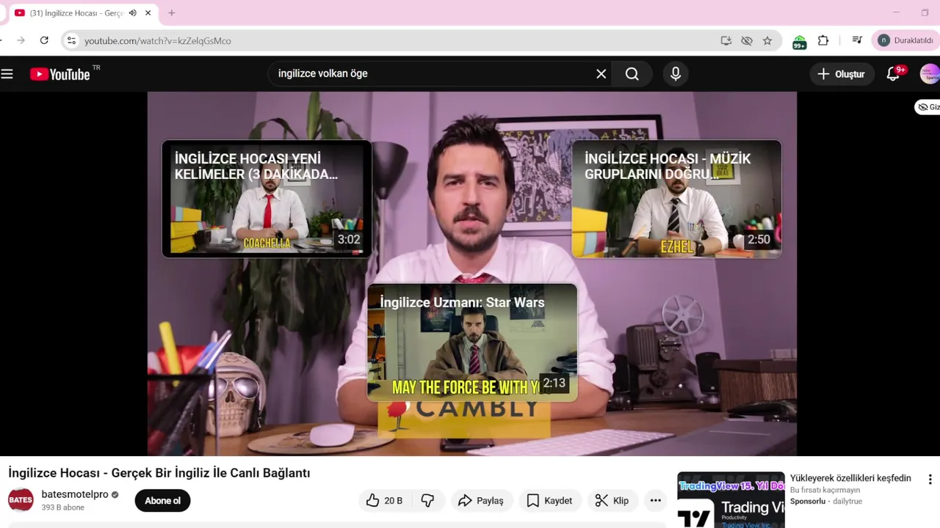Viewport: 940px width, 528px height.
Task: Open the batesmotelpro channel name
Action: click(75, 494)
